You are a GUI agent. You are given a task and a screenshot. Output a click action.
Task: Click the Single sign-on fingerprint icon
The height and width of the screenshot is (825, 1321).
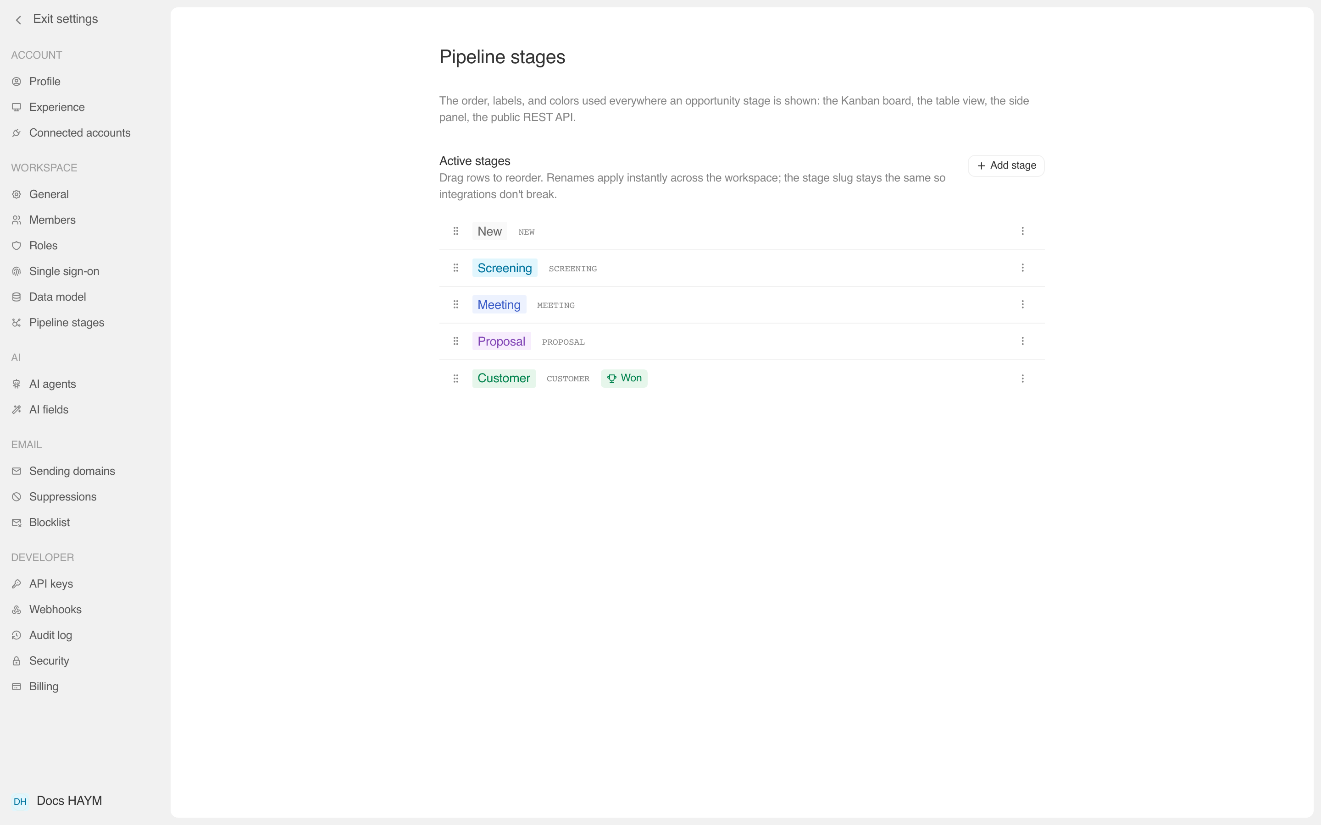(x=17, y=271)
